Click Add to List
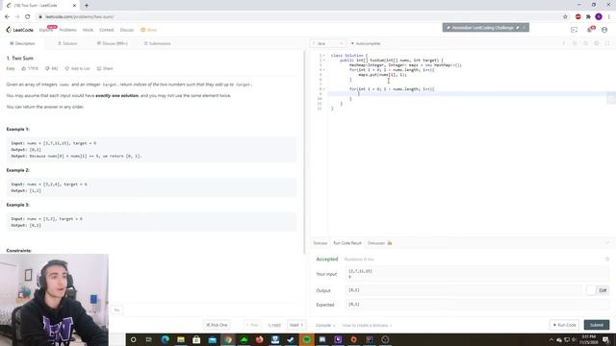Screen dimensions: 616x346 point(77,68)
